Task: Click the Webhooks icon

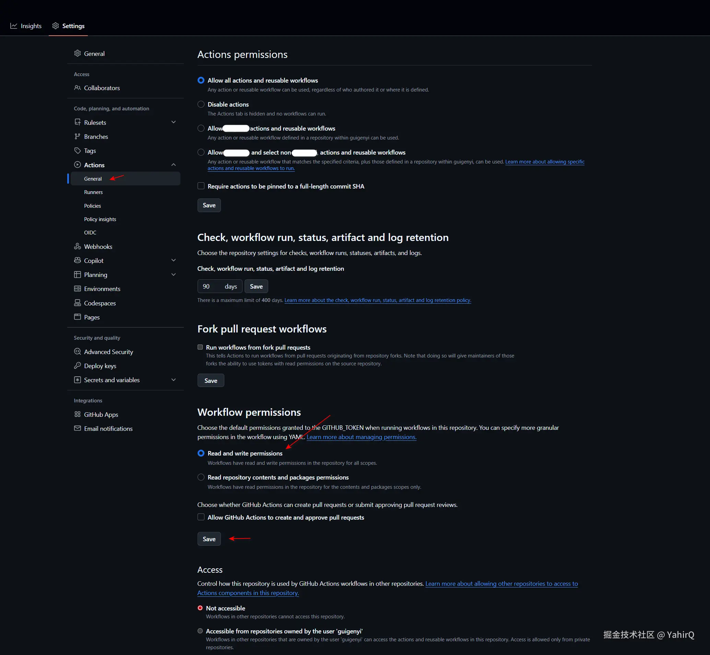Action: [x=77, y=246]
